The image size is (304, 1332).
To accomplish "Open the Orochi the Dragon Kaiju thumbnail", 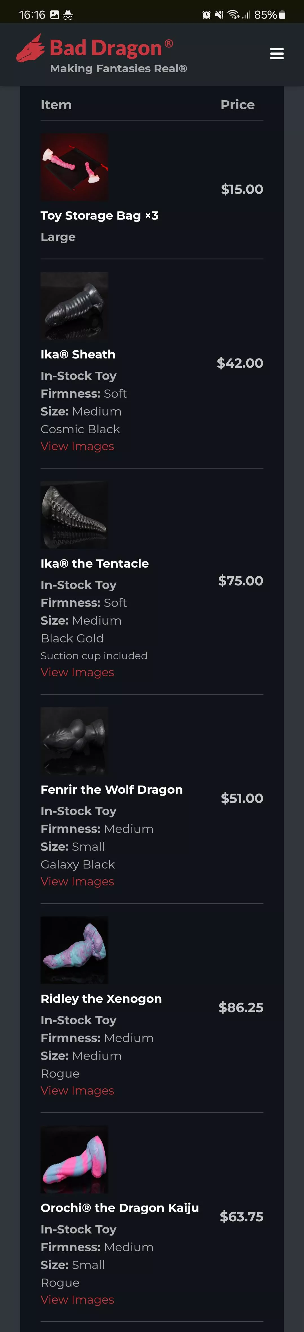I will [x=74, y=1159].
